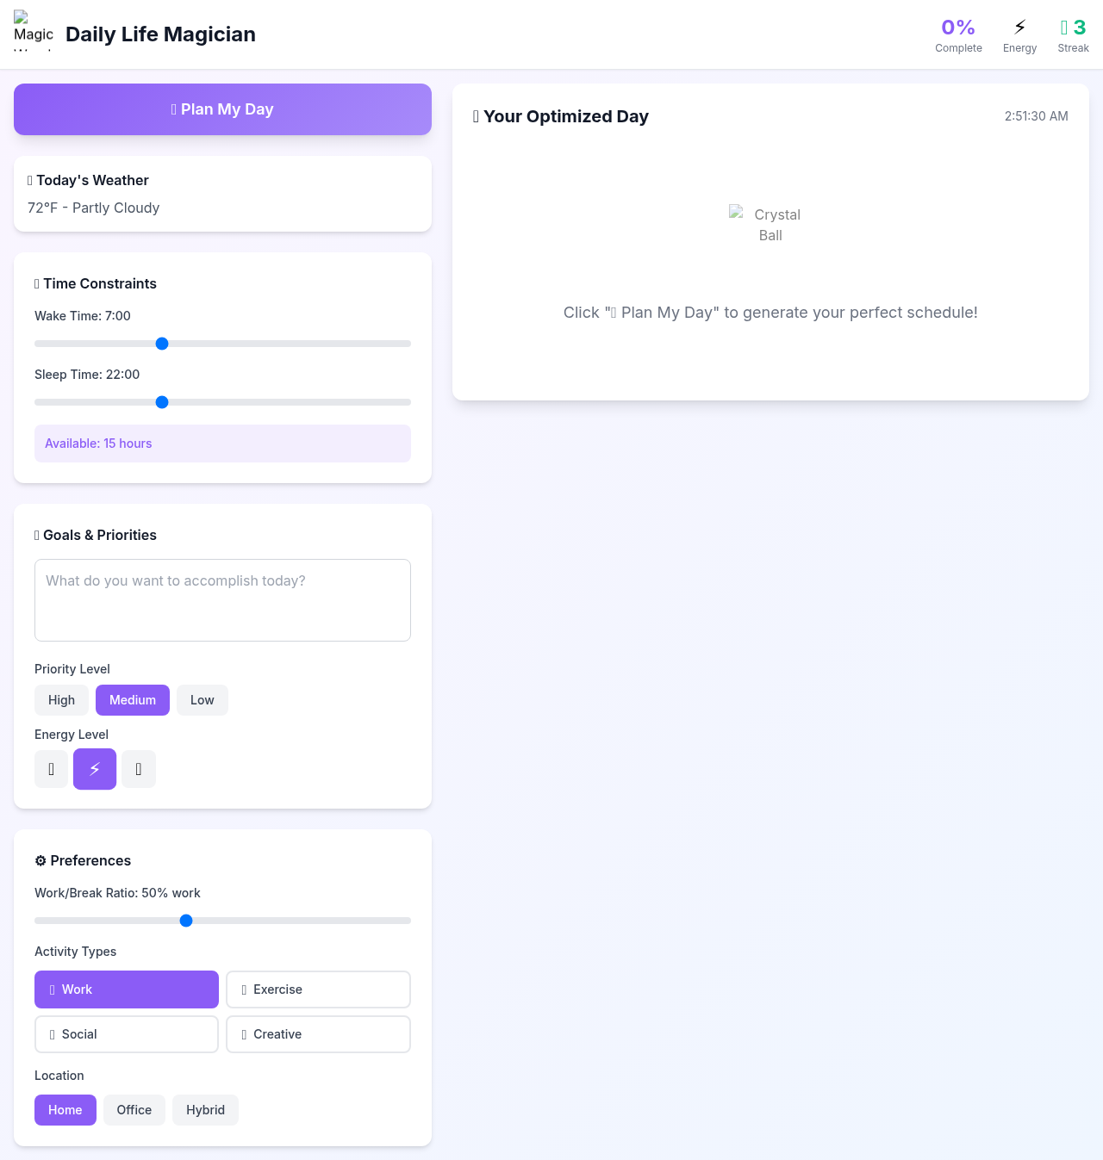
Task: Click the lightning Energy icon in the header
Action: tap(1019, 27)
